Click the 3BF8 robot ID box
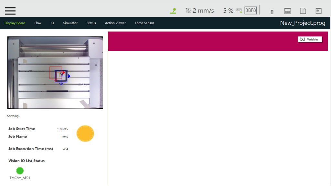Screen dimensions: 331x186 coord(251,10)
